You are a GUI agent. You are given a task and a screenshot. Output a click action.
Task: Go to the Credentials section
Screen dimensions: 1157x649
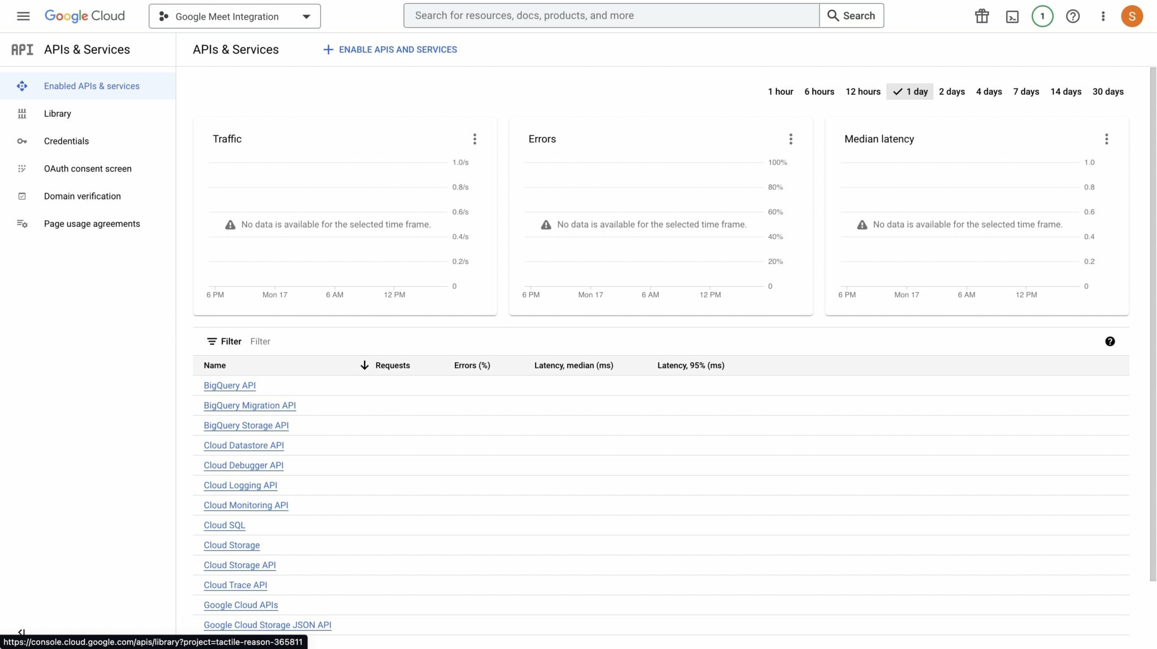point(66,141)
